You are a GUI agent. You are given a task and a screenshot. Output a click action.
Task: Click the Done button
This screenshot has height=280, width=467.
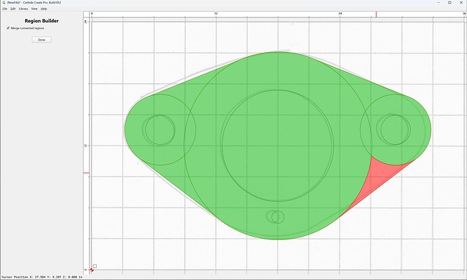(42, 40)
